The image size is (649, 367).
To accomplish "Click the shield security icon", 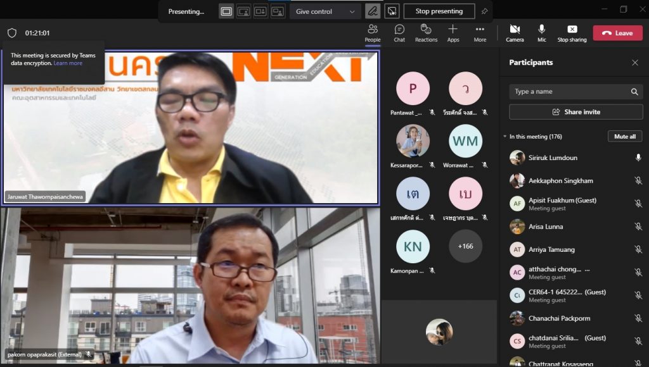I will [x=12, y=33].
